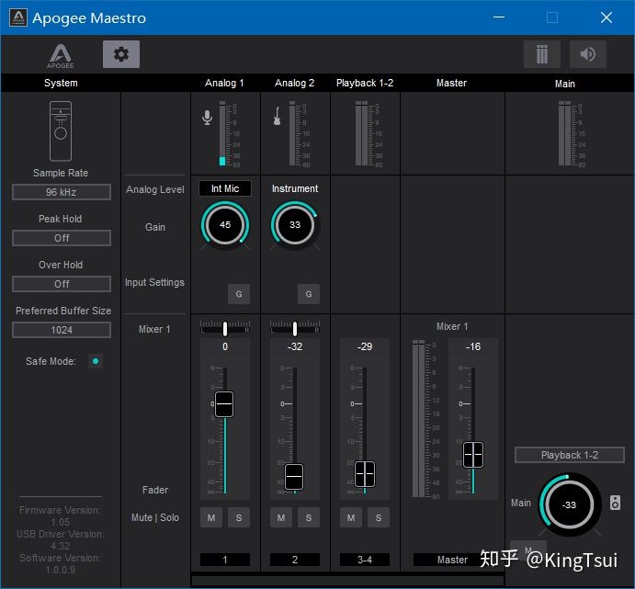
Task: Open the Preferred Buffer Size dropdown
Action: coord(61,330)
